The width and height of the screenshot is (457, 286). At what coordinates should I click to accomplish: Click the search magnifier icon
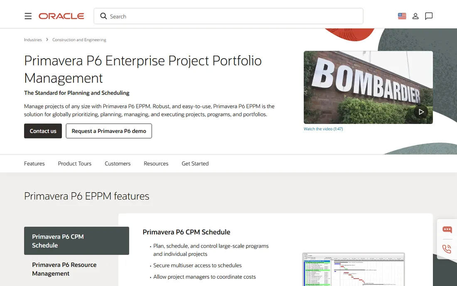coord(103,16)
